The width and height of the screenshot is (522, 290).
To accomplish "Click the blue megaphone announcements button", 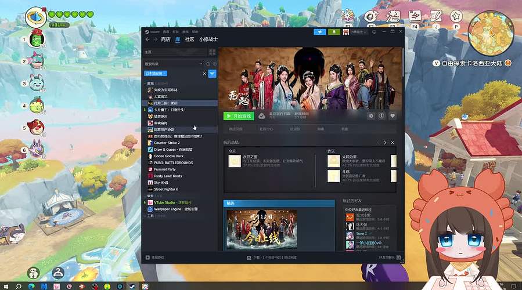I will [x=319, y=31].
